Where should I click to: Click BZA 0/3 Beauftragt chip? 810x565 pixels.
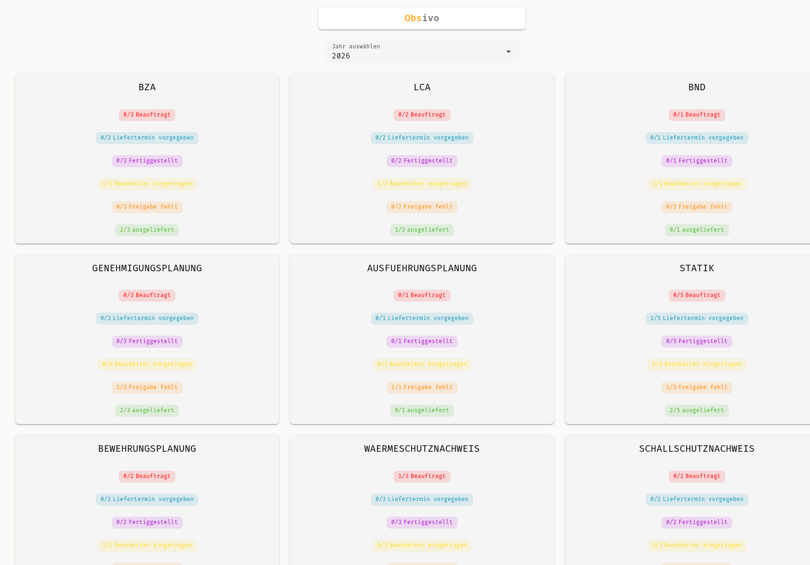coord(147,115)
